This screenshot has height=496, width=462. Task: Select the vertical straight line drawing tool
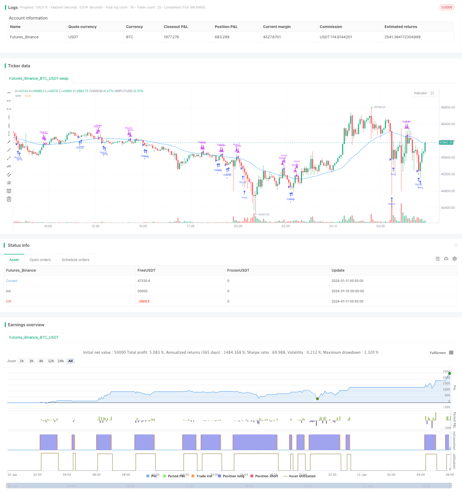[9, 117]
